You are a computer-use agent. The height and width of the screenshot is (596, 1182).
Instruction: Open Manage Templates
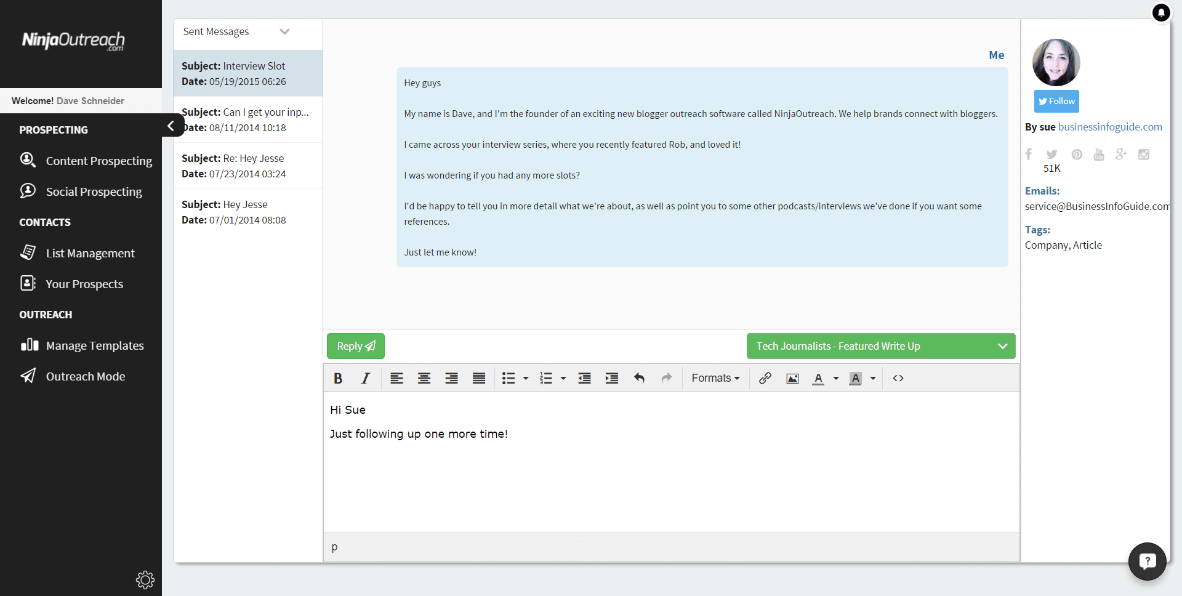point(95,345)
